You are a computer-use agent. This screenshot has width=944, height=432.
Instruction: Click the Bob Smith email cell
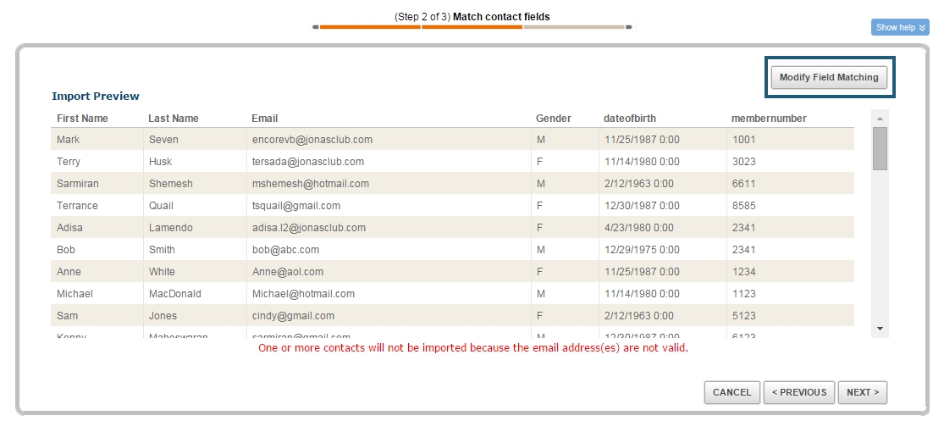click(x=285, y=250)
